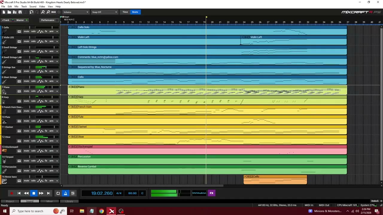Image resolution: width=383 pixels, height=215 pixels.
Task: Show automation lane on Piano track
Action: [40, 91]
